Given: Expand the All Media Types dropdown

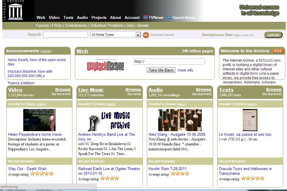Looking at the screenshot, I should (x=138, y=35).
